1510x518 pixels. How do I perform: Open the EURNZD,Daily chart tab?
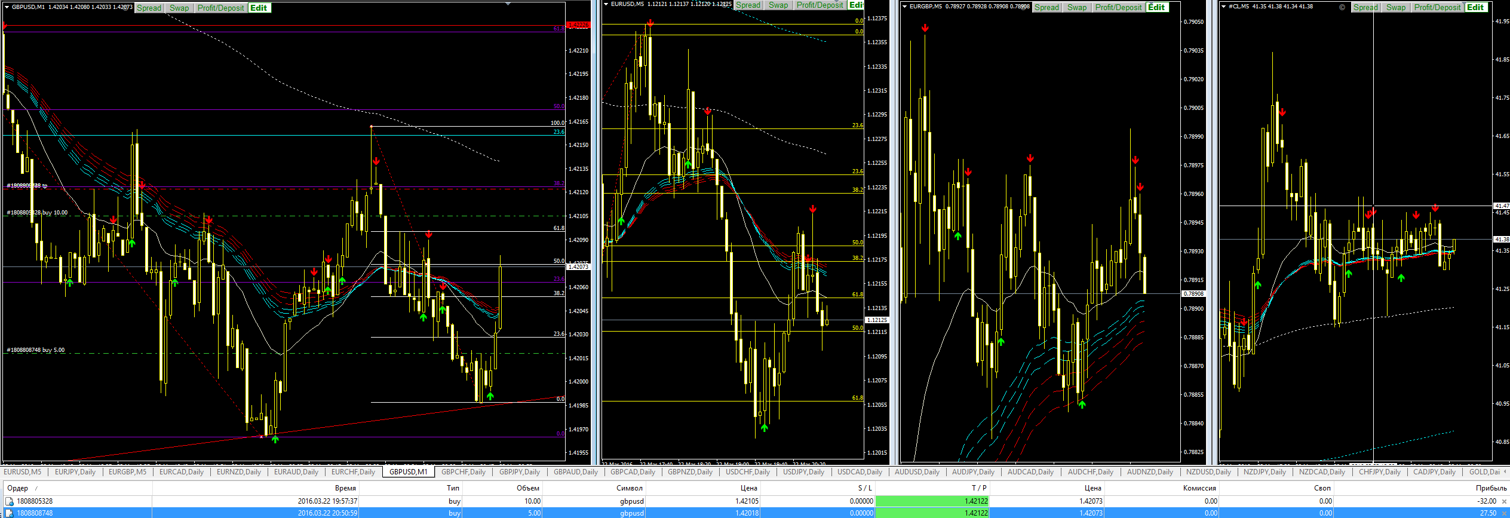pyautogui.click(x=239, y=472)
